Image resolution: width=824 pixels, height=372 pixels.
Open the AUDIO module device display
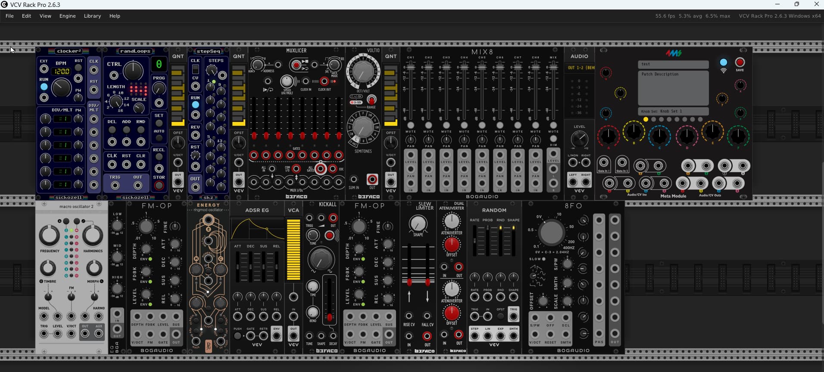(x=579, y=68)
